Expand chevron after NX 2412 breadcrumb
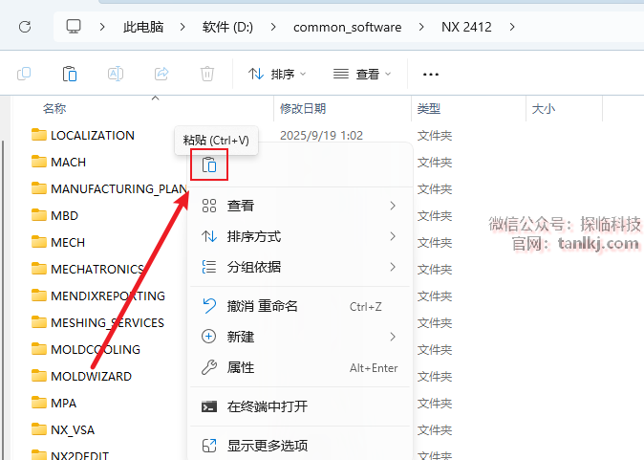 (x=512, y=27)
